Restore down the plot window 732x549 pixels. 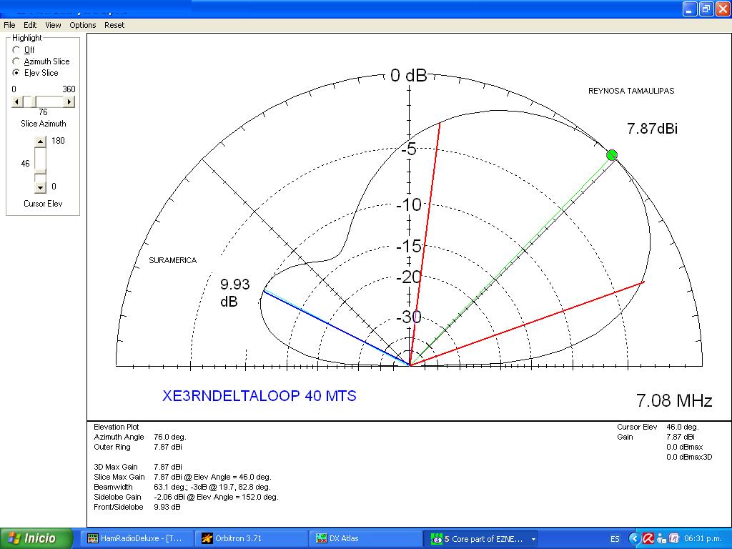point(706,9)
